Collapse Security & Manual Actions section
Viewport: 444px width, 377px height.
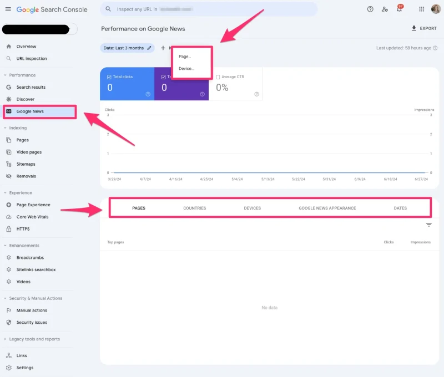pyautogui.click(x=5, y=298)
